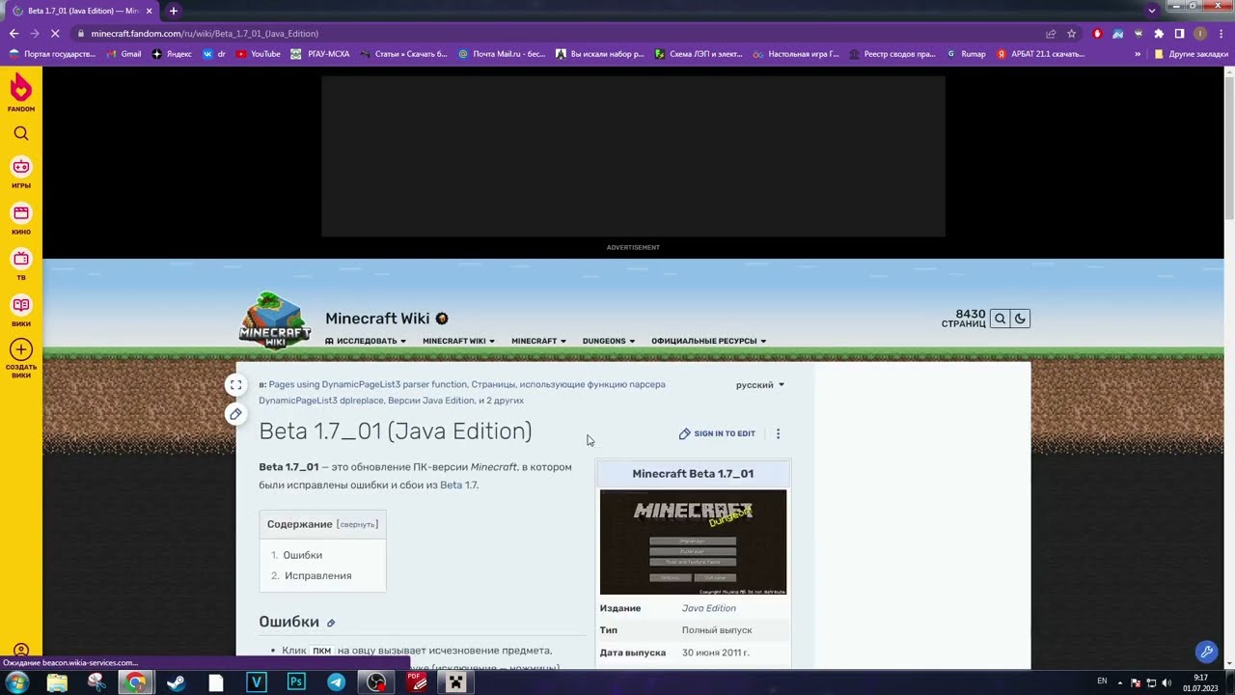Viewport: 1235px width, 695px height.
Task: Open File Explorer from the taskbar
Action: 57,682
